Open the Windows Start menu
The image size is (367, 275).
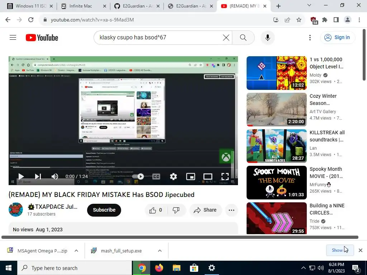tap(9, 268)
